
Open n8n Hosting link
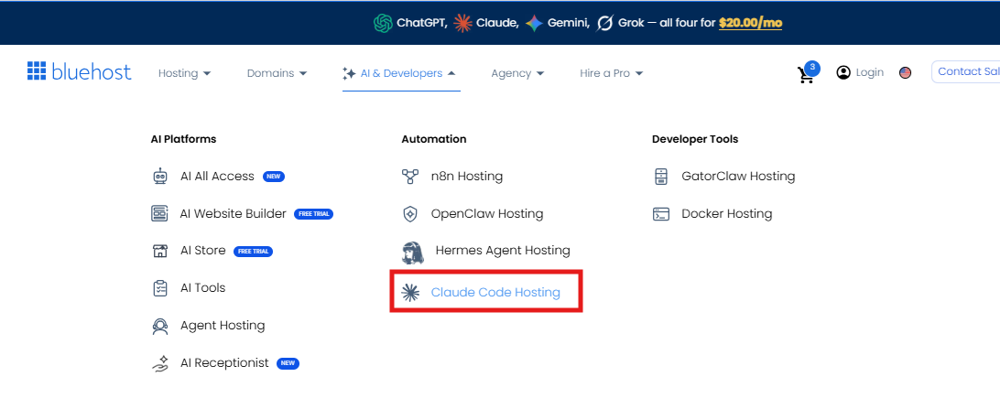click(467, 177)
